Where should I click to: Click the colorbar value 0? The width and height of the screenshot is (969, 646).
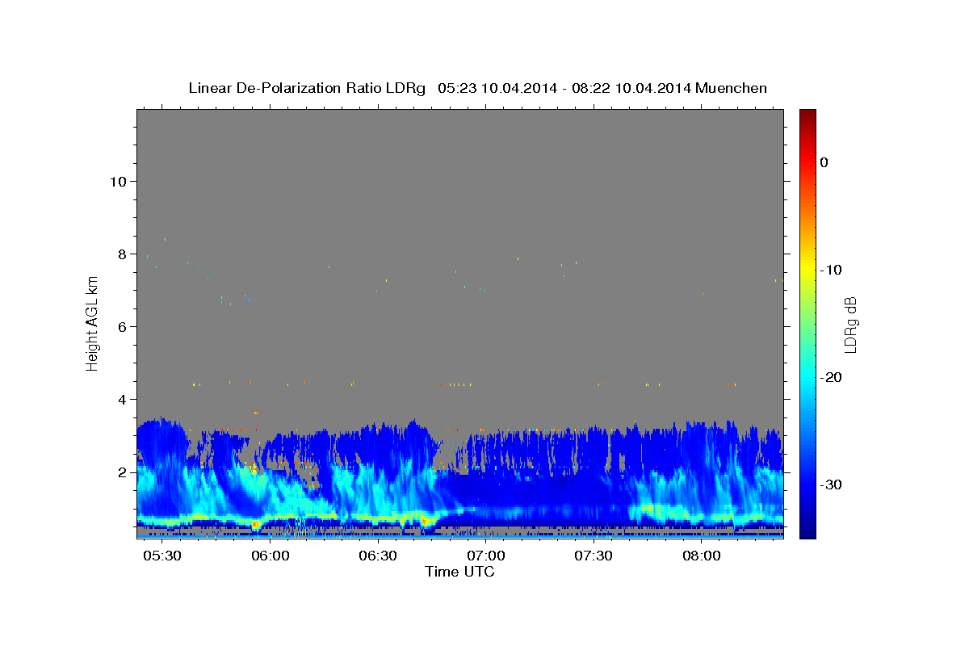(824, 162)
